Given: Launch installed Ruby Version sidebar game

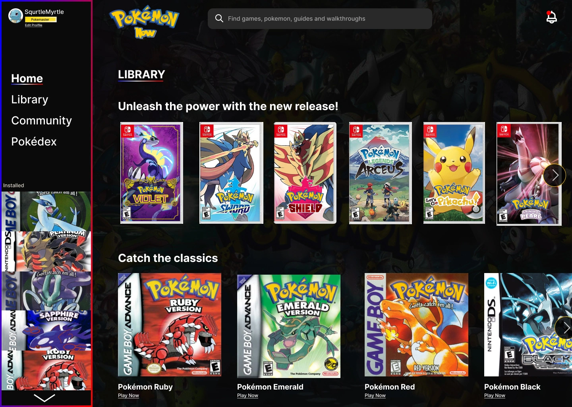Looking at the screenshot, I should pyautogui.click(x=46, y=370).
